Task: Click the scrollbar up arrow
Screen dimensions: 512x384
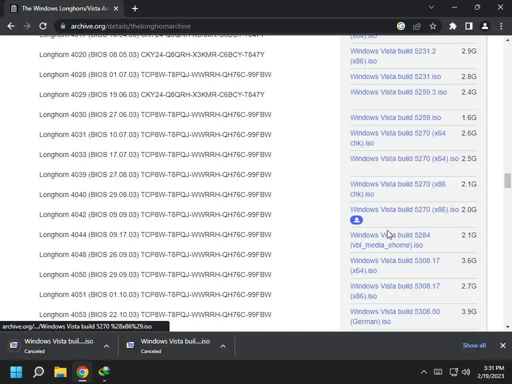Action: tap(507, 40)
